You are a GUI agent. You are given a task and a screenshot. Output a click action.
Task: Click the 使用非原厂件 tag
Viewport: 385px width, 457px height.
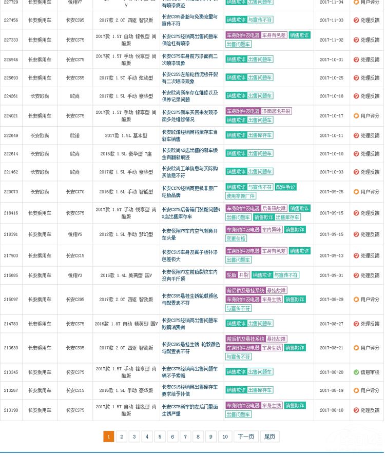pyautogui.click(x=240, y=196)
